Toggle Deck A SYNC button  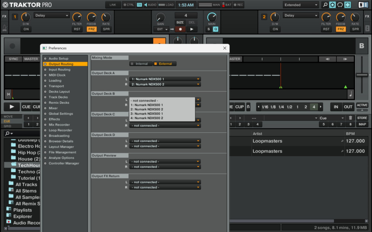[13, 59]
